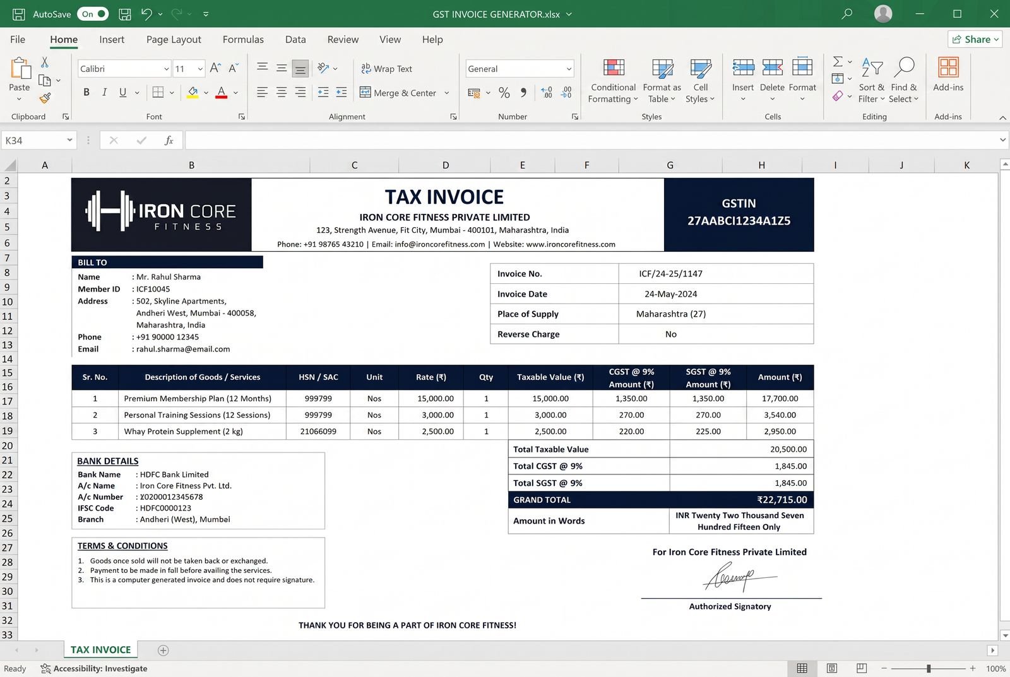The height and width of the screenshot is (677, 1010).
Task: Click the Decrease Indent icon
Action: click(x=323, y=92)
